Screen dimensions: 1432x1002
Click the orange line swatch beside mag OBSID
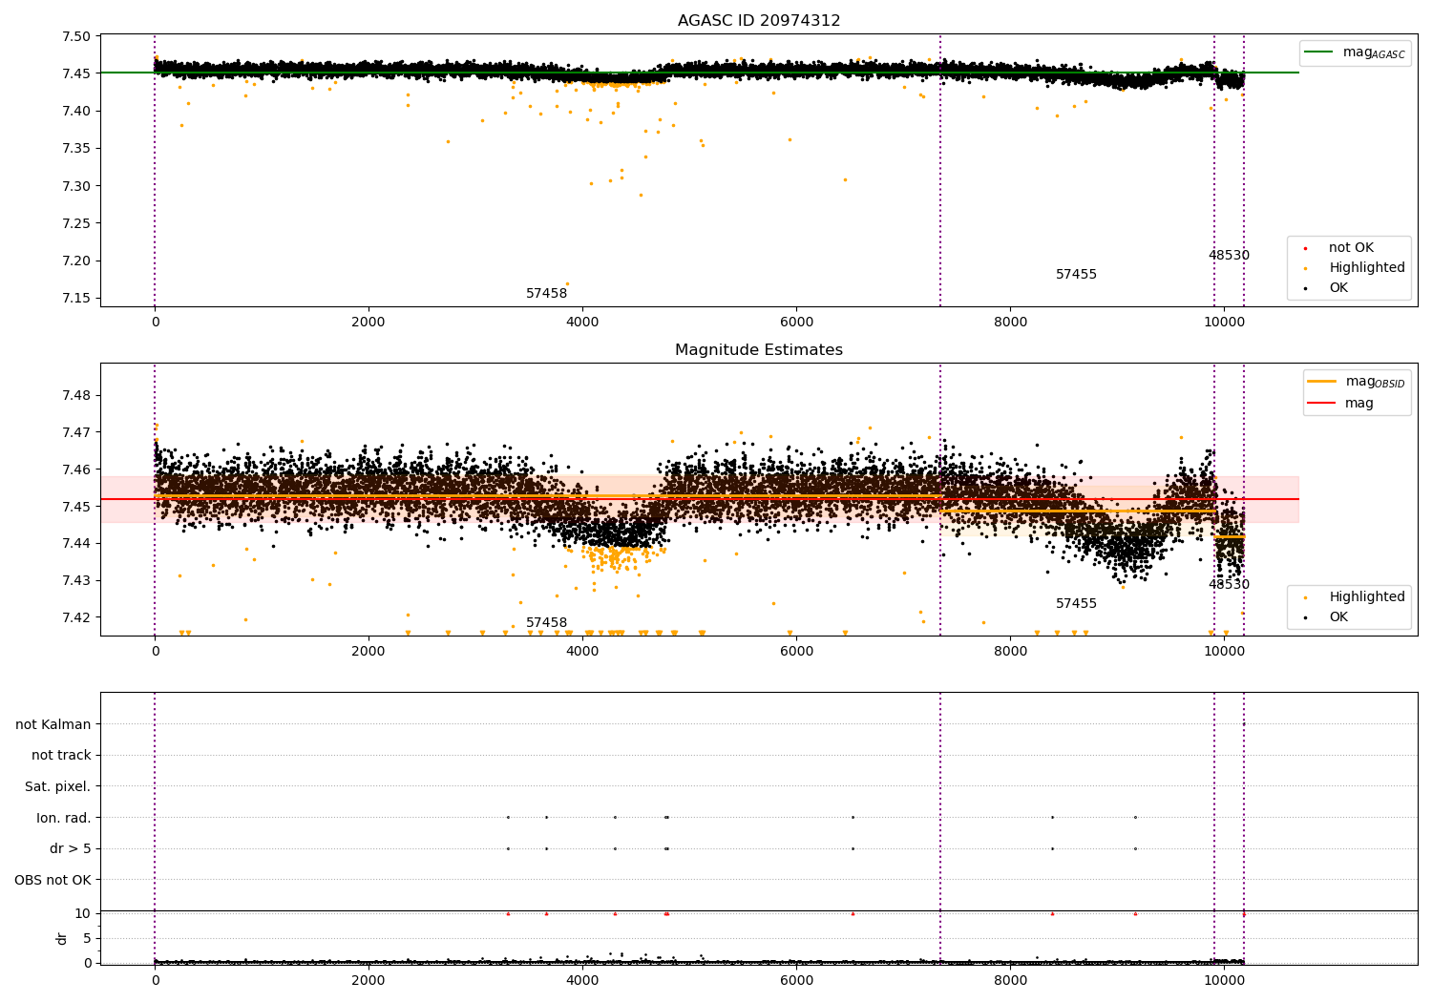pos(1323,382)
